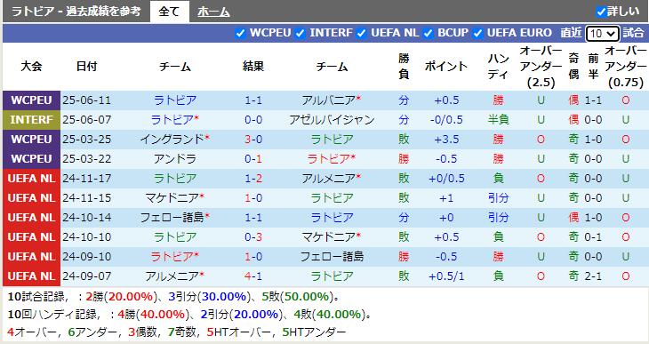The image size is (649, 344).
Task: Click the INTERF competition badge
Action: click(x=31, y=120)
